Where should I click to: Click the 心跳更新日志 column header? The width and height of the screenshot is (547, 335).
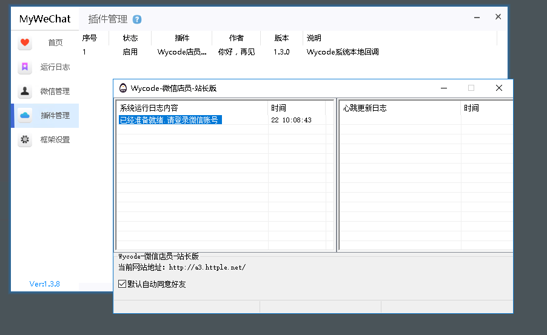click(x=400, y=108)
